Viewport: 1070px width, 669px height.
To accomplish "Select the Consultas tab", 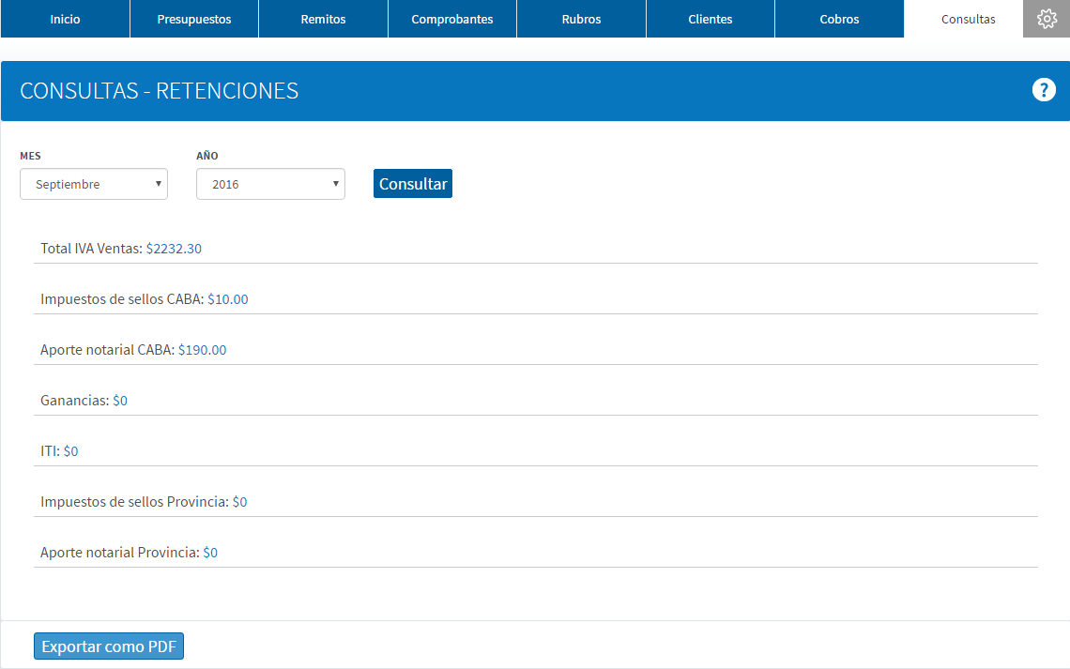I will (x=969, y=19).
